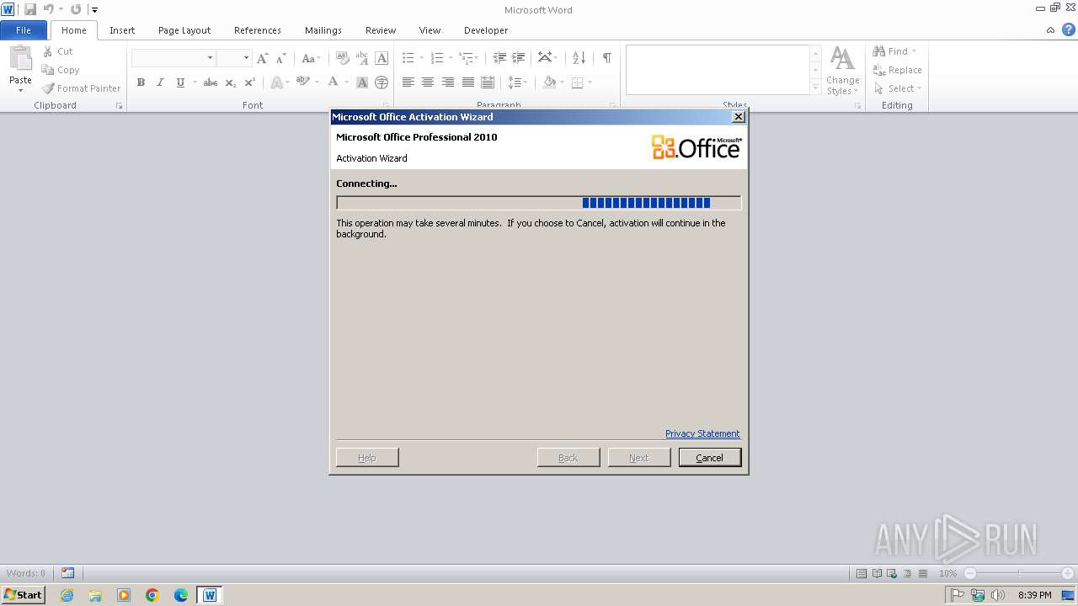Image resolution: width=1078 pixels, height=606 pixels.
Task: Toggle Subscript formatting
Action: coord(230,82)
